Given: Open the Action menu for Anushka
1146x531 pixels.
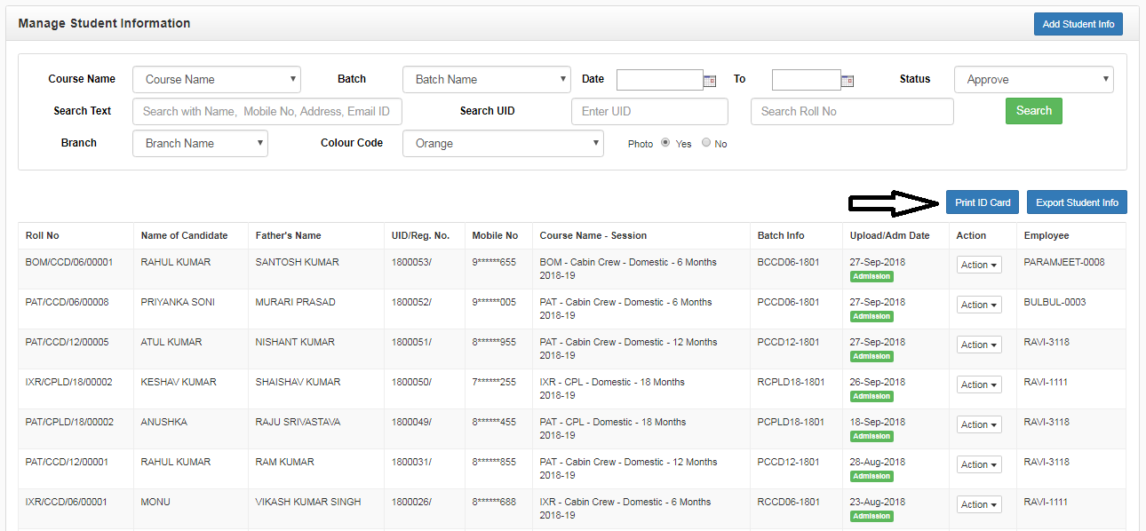Looking at the screenshot, I should pos(979,424).
